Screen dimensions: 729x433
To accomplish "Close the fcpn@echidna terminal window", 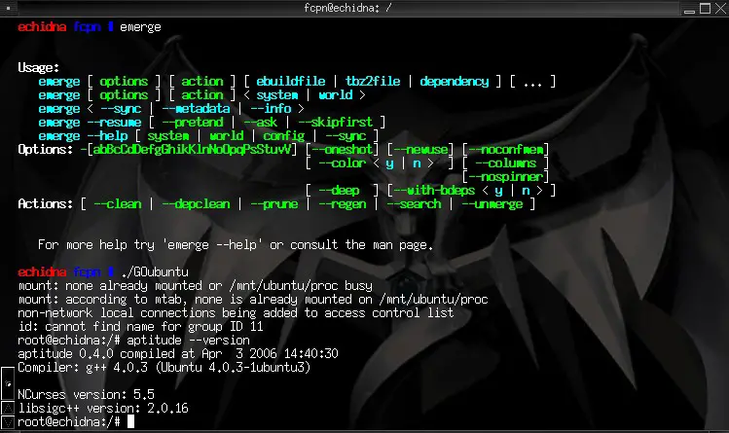I will point(720,9).
